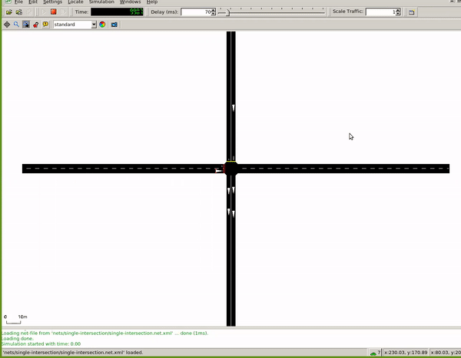This screenshot has width=461, height=358.
Task: Open the Windows menu
Action: tap(130, 2)
